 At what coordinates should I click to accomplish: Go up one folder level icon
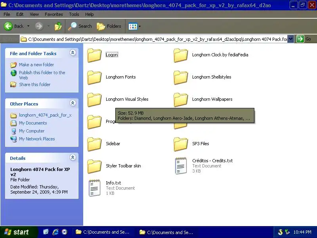pyautogui.click(x=58, y=26)
